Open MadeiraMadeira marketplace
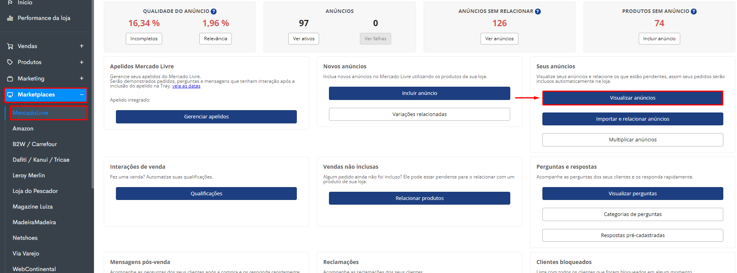 click(x=34, y=222)
